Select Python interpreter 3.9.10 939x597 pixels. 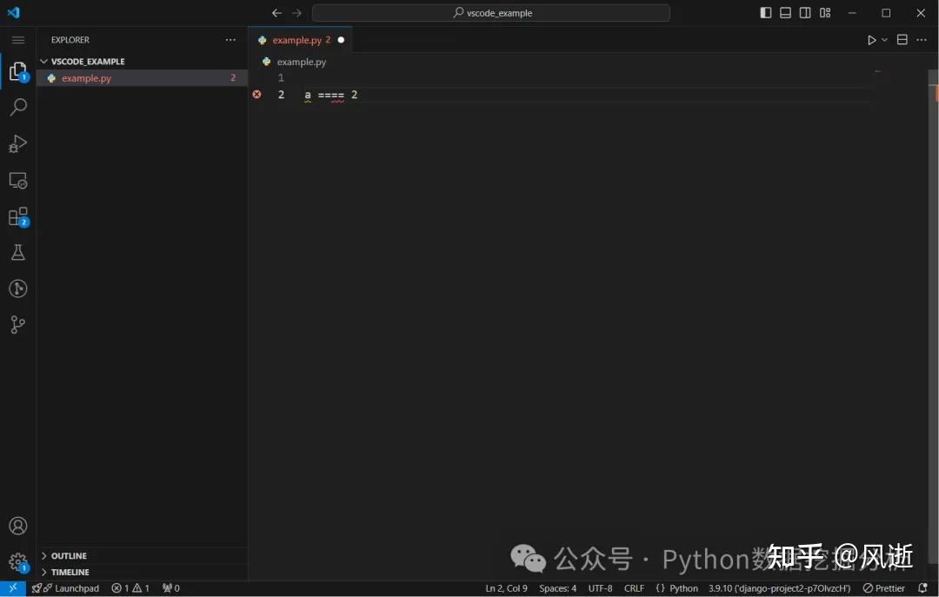[779, 588]
